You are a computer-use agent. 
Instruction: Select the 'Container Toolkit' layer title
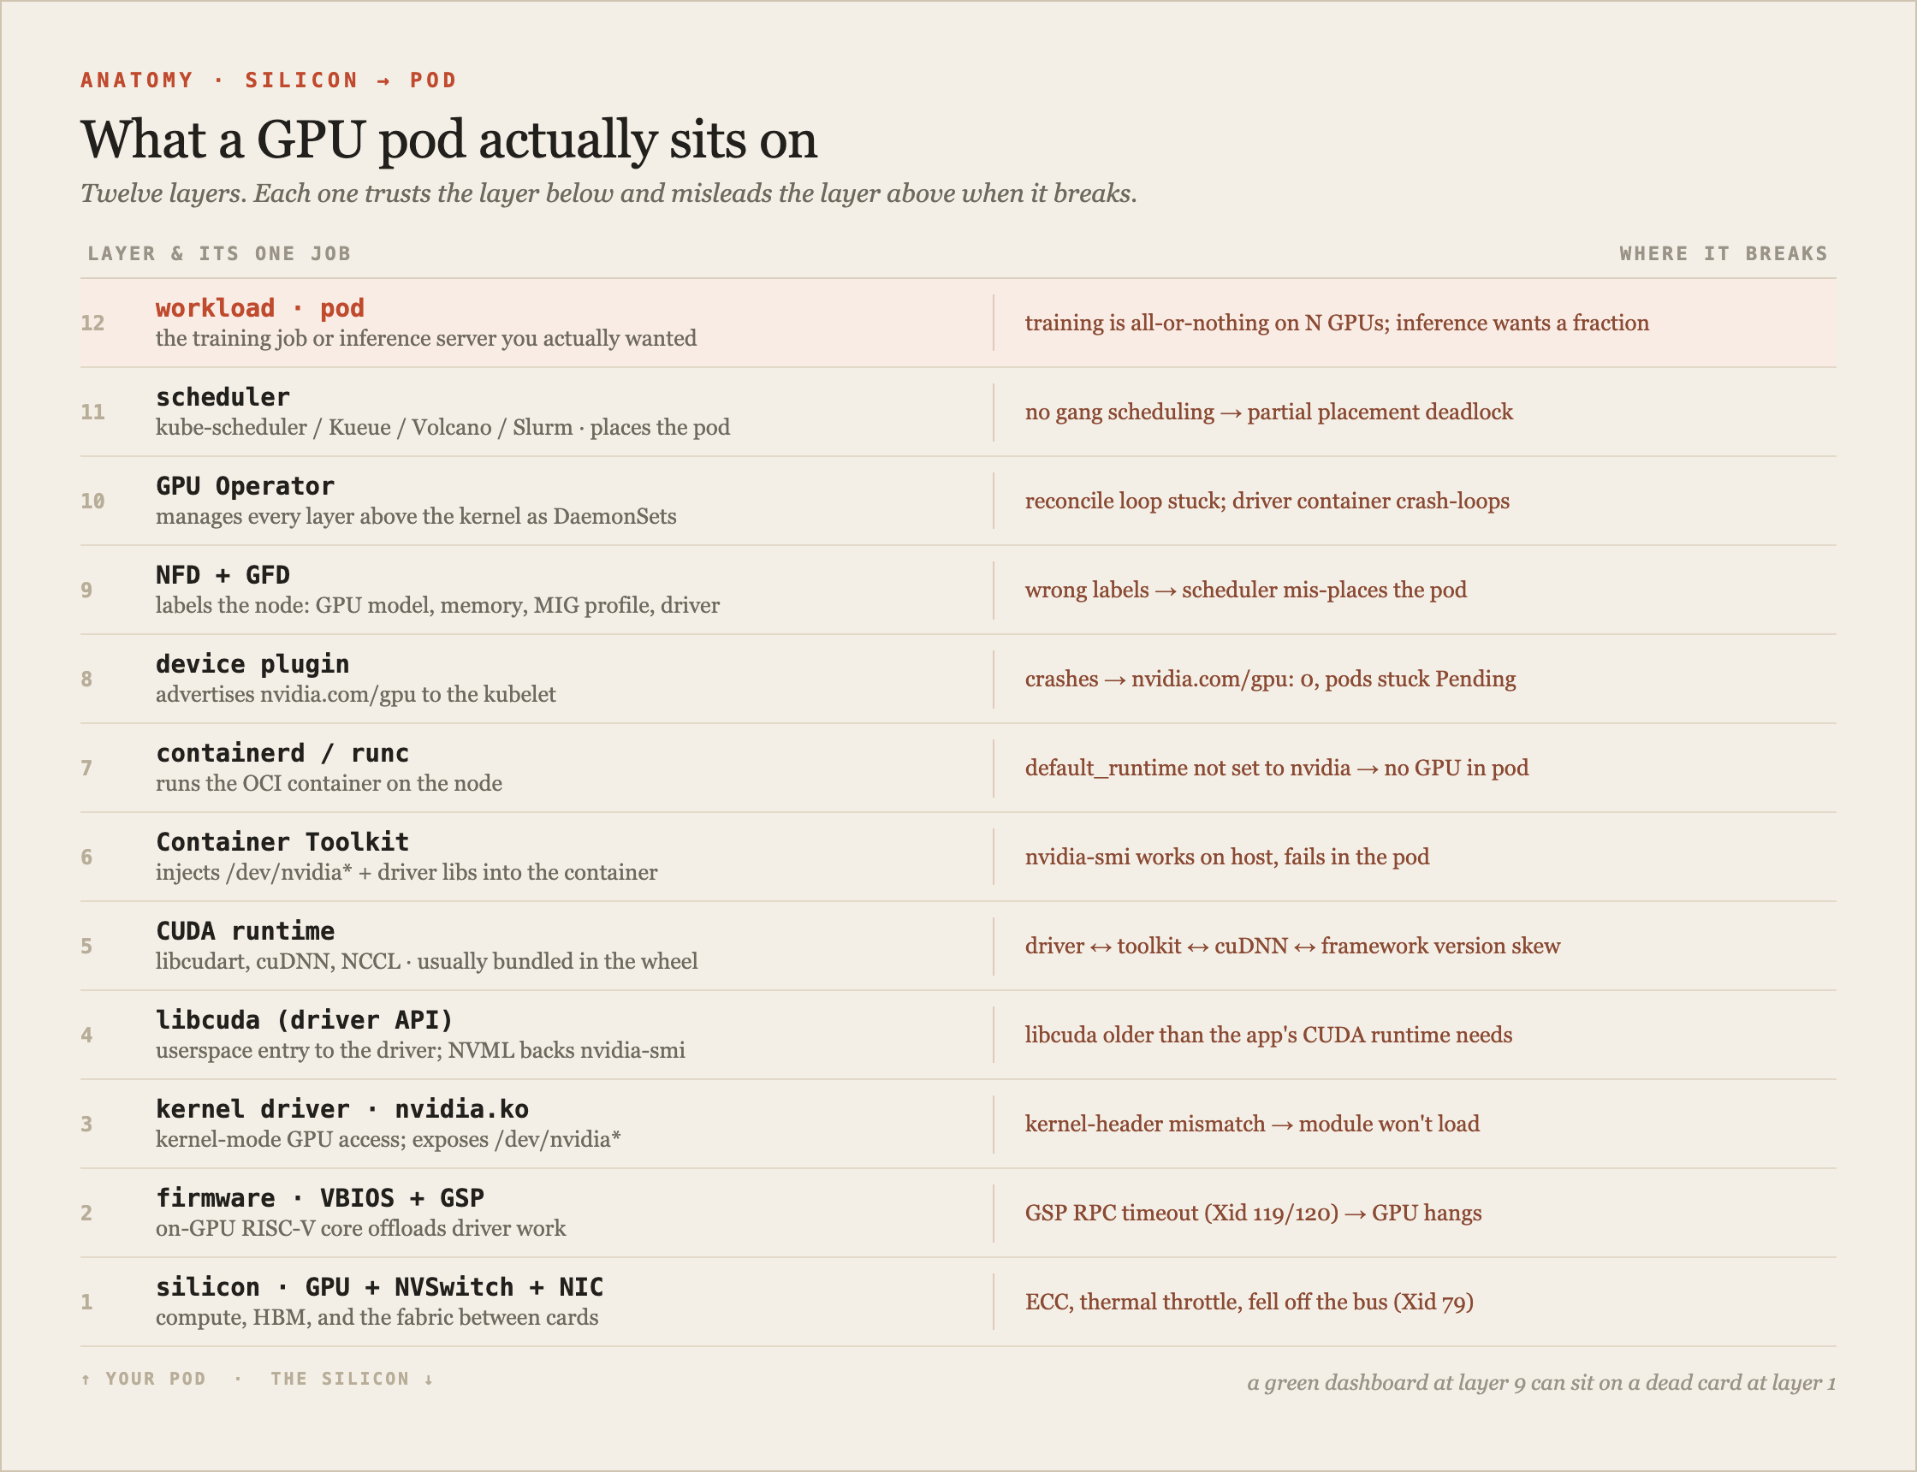tap(282, 842)
